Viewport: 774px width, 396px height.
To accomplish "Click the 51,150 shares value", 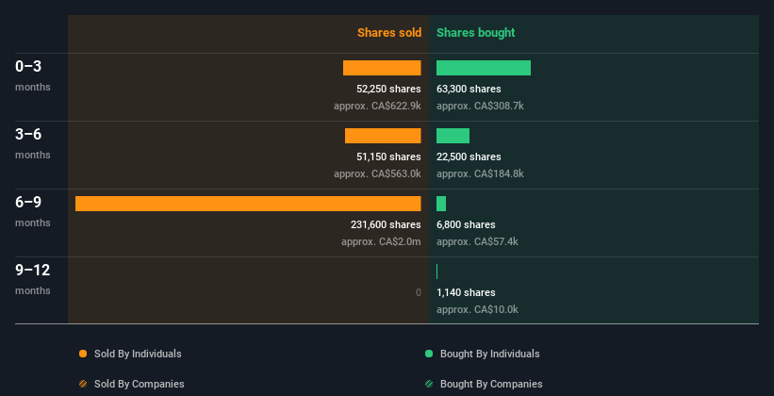I will [388, 157].
